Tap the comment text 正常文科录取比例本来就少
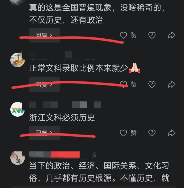Image resolution: width=184 pixels, height=188 pixels. [x=79, y=68]
